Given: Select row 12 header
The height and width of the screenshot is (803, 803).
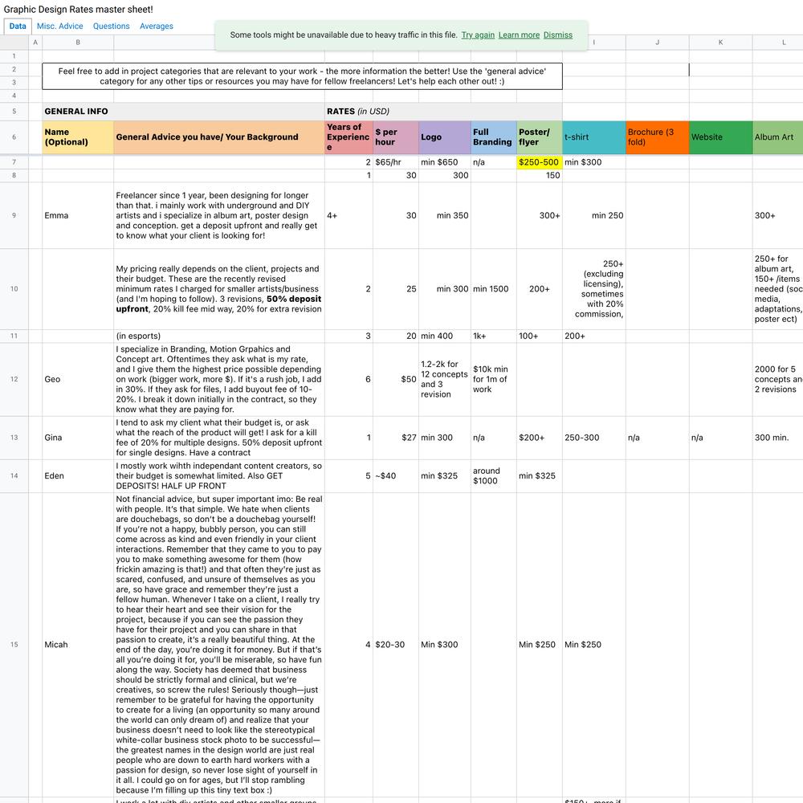Looking at the screenshot, I should click(14, 379).
